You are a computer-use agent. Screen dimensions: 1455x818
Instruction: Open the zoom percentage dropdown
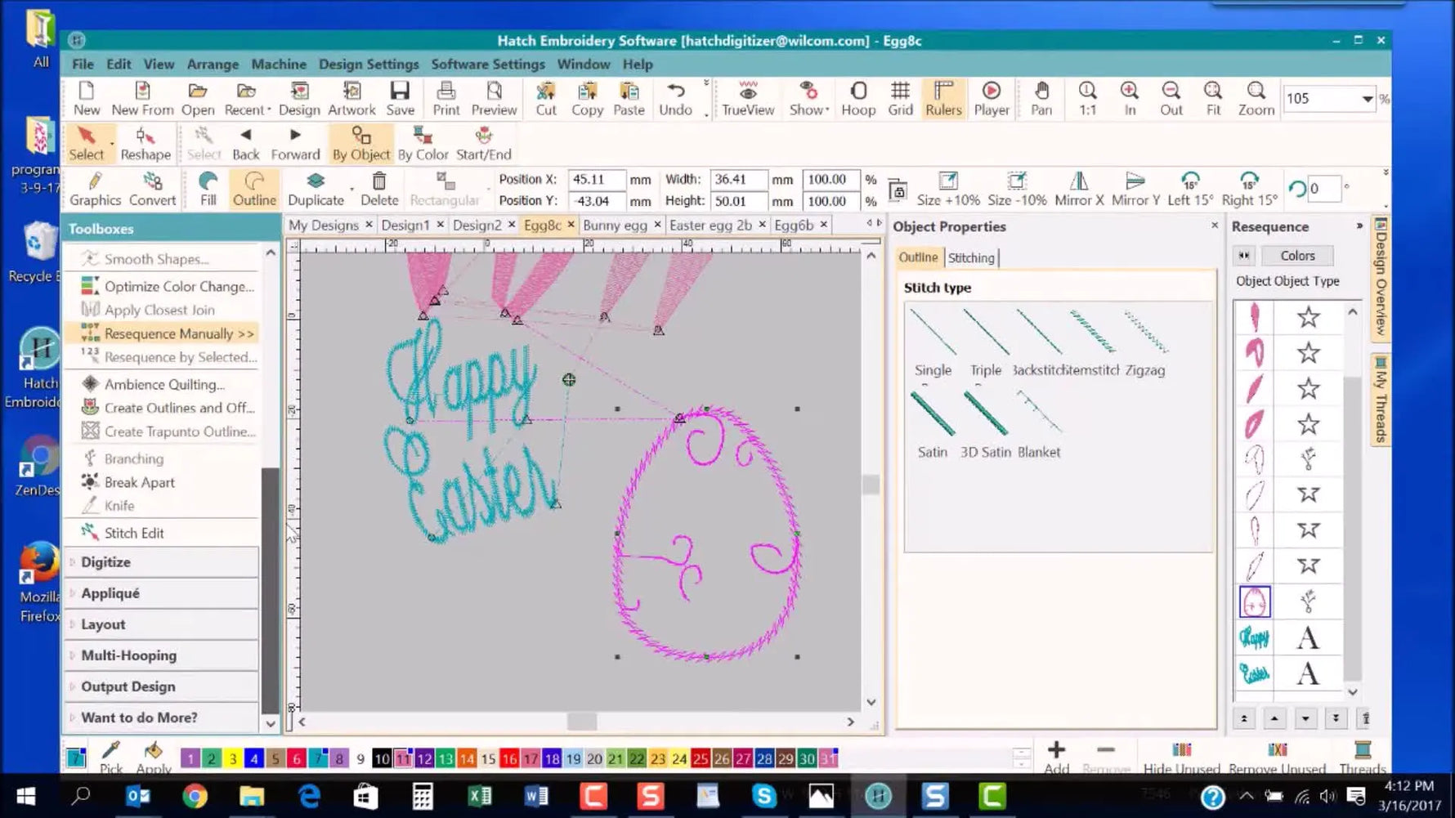coord(1367,99)
